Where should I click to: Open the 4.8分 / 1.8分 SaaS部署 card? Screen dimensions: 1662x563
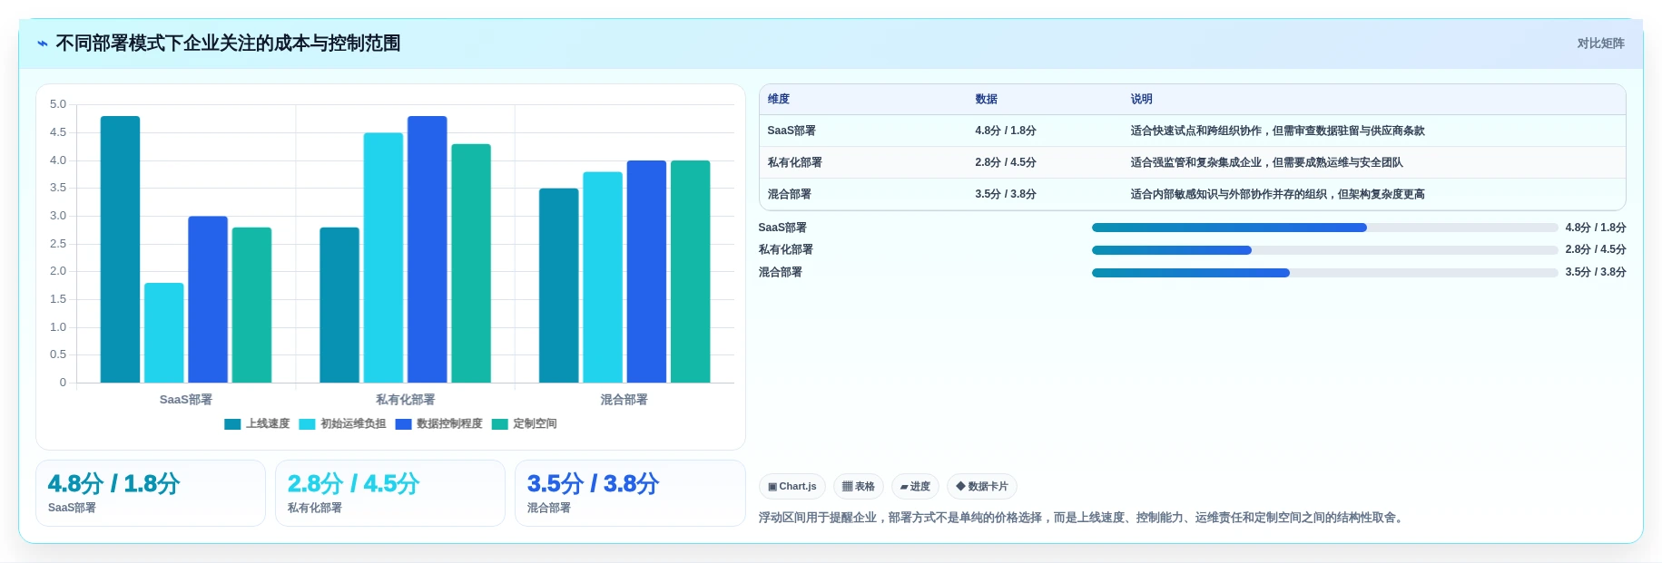coord(151,493)
